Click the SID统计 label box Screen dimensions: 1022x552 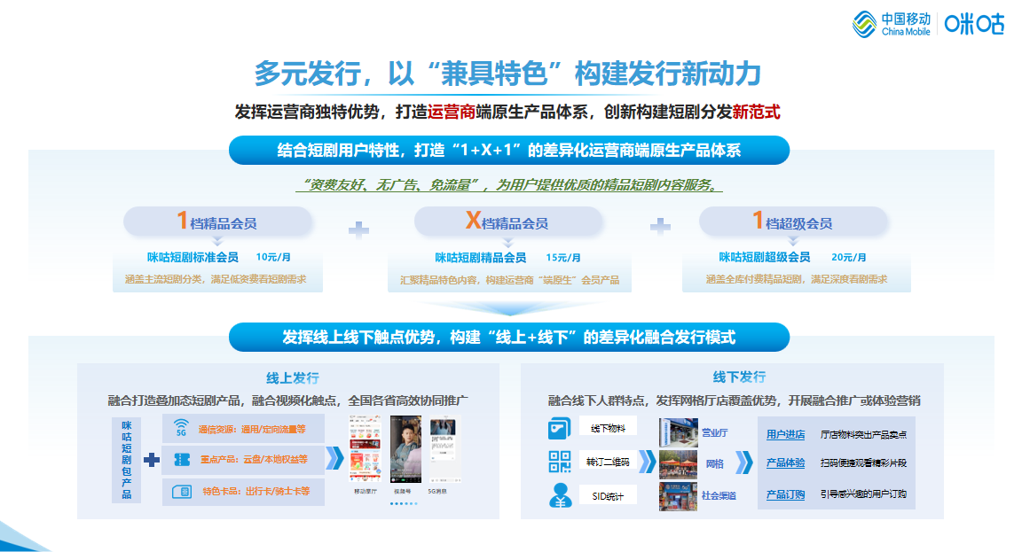(x=608, y=496)
